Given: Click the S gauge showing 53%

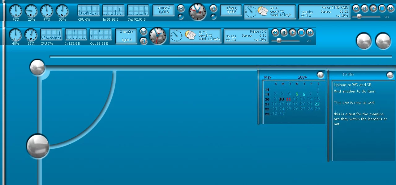Looking at the screenshot, I should pyautogui.click(x=62, y=11).
